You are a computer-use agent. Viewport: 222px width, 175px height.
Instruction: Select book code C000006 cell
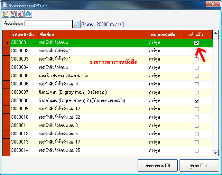pos(24,84)
